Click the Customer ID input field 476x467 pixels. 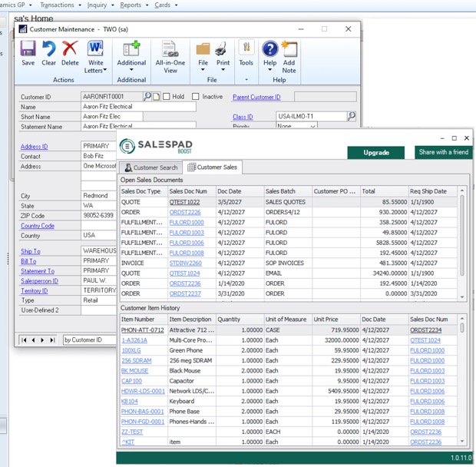(112, 97)
